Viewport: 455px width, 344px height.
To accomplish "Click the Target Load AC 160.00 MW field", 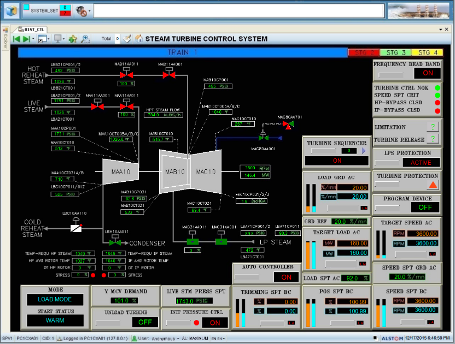I will click(x=352, y=253).
